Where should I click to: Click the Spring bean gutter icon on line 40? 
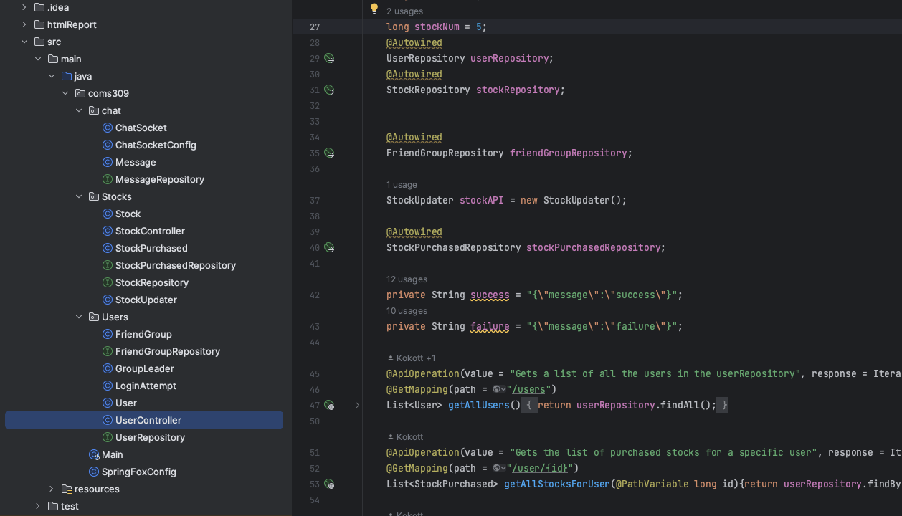329,248
